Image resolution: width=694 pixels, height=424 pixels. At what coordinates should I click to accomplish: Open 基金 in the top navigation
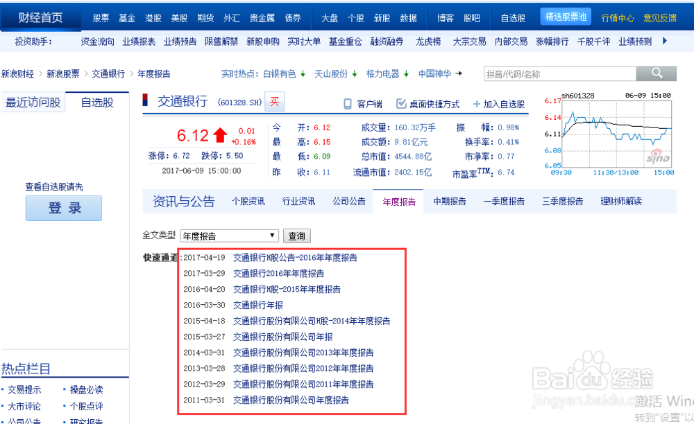coord(126,18)
